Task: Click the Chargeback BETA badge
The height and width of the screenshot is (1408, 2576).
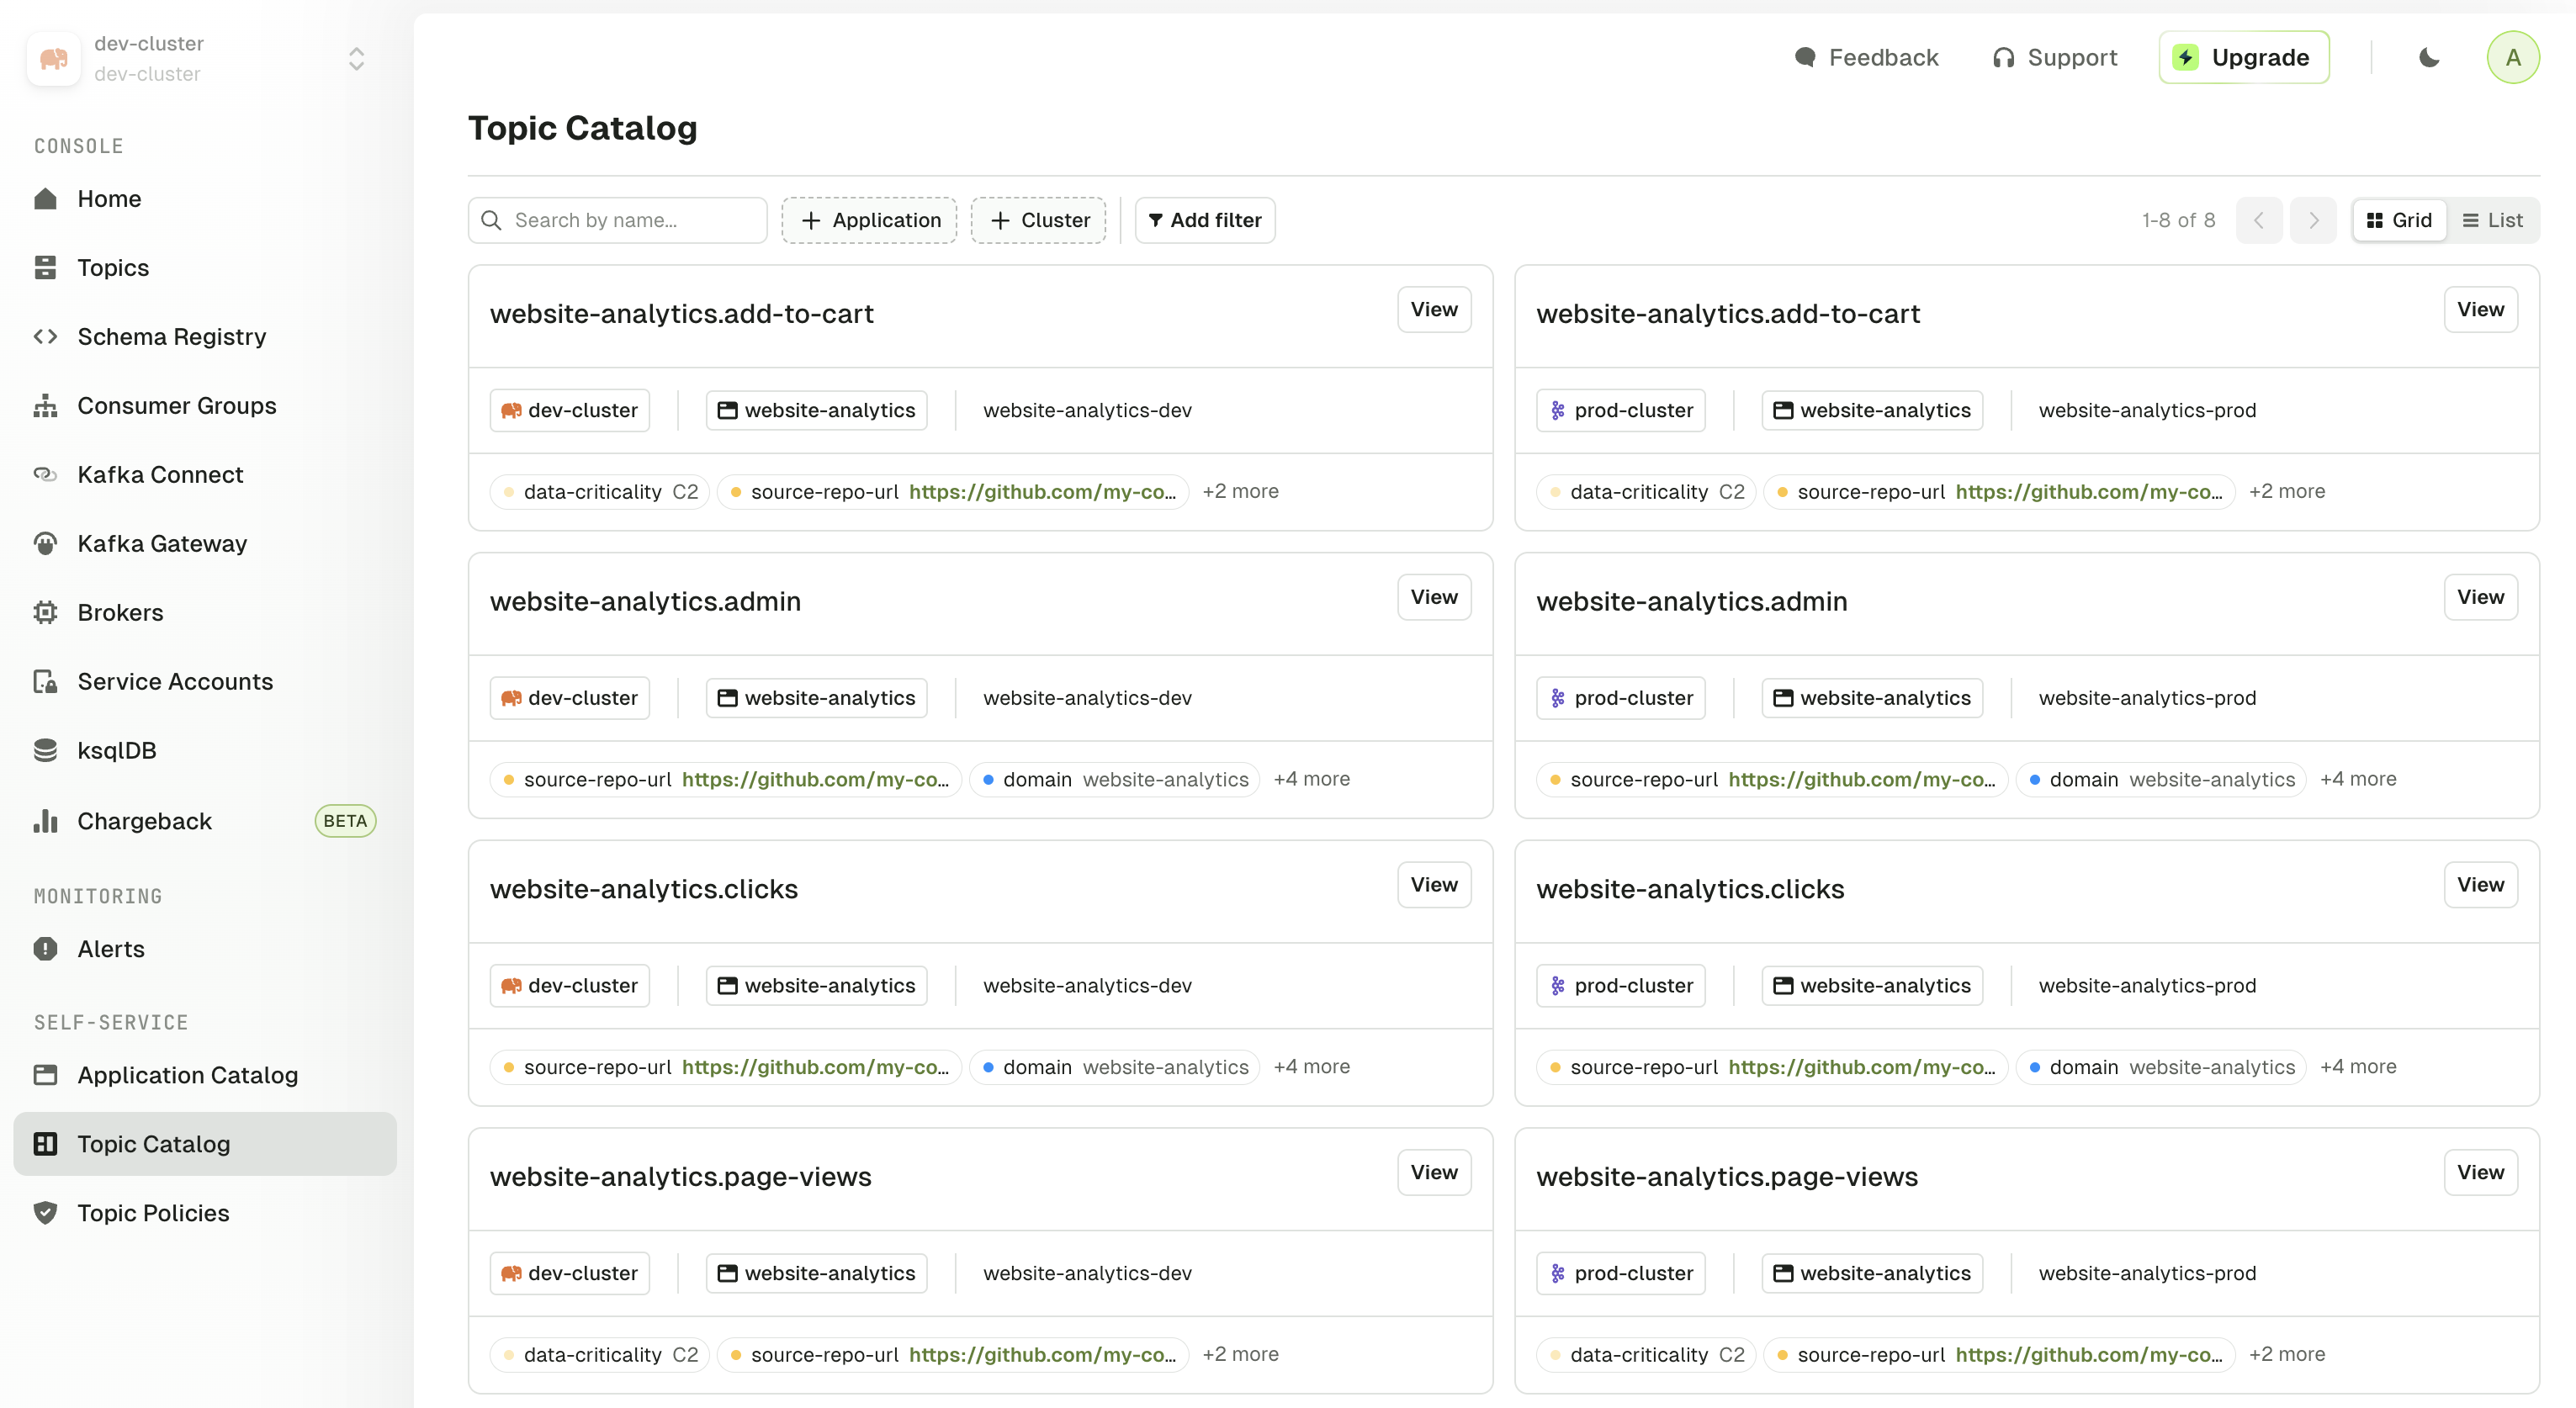Action: [345, 821]
